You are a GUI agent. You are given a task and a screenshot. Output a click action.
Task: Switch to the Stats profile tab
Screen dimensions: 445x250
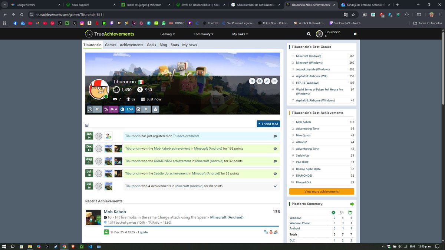(x=175, y=45)
